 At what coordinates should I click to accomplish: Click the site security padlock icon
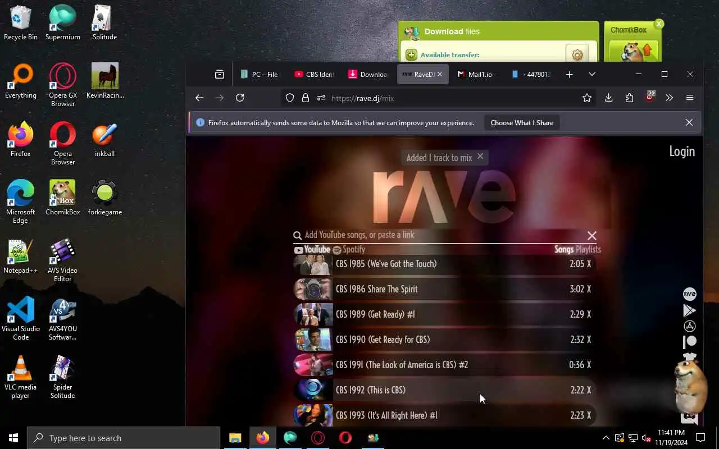click(306, 98)
